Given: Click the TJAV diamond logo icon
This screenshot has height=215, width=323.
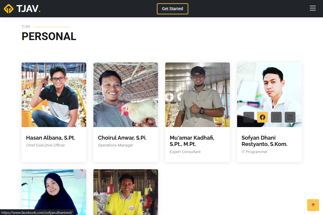Looking at the screenshot, I should [x=9, y=9].
